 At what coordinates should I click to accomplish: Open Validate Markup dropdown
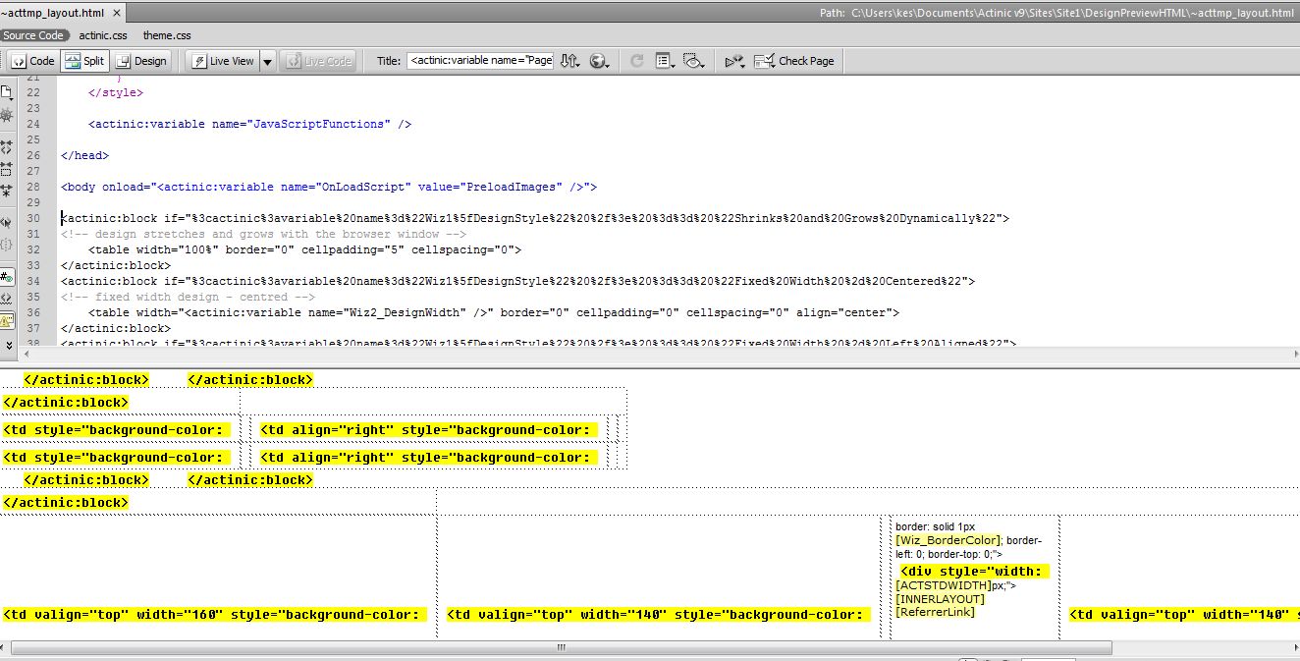tap(734, 61)
